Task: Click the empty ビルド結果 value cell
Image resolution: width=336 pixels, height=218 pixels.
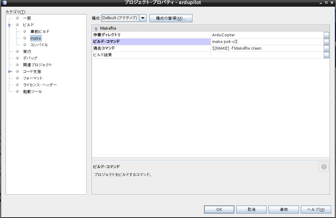Action: (267, 55)
